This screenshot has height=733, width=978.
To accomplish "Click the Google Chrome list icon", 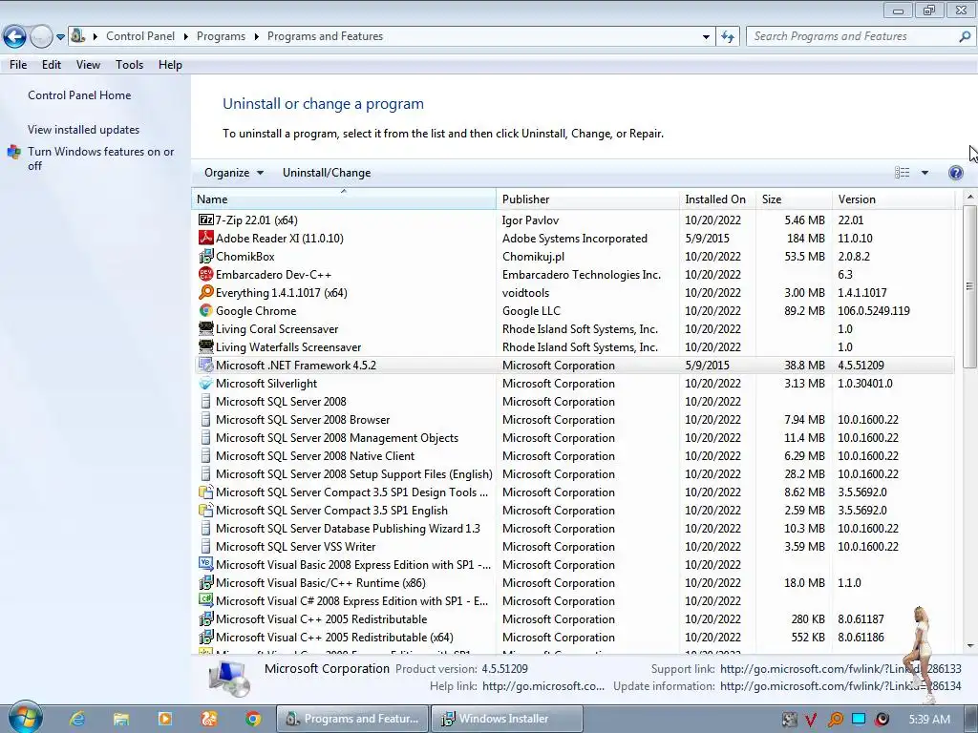I will point(206,310).
